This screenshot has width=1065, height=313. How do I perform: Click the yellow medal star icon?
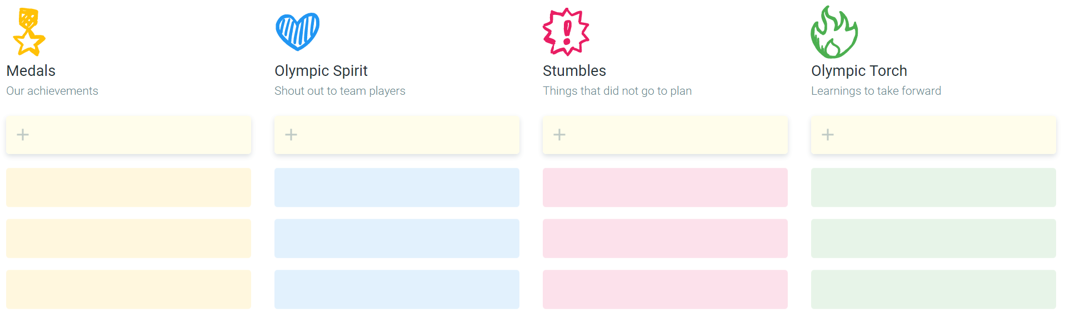(x=29, y=32)
